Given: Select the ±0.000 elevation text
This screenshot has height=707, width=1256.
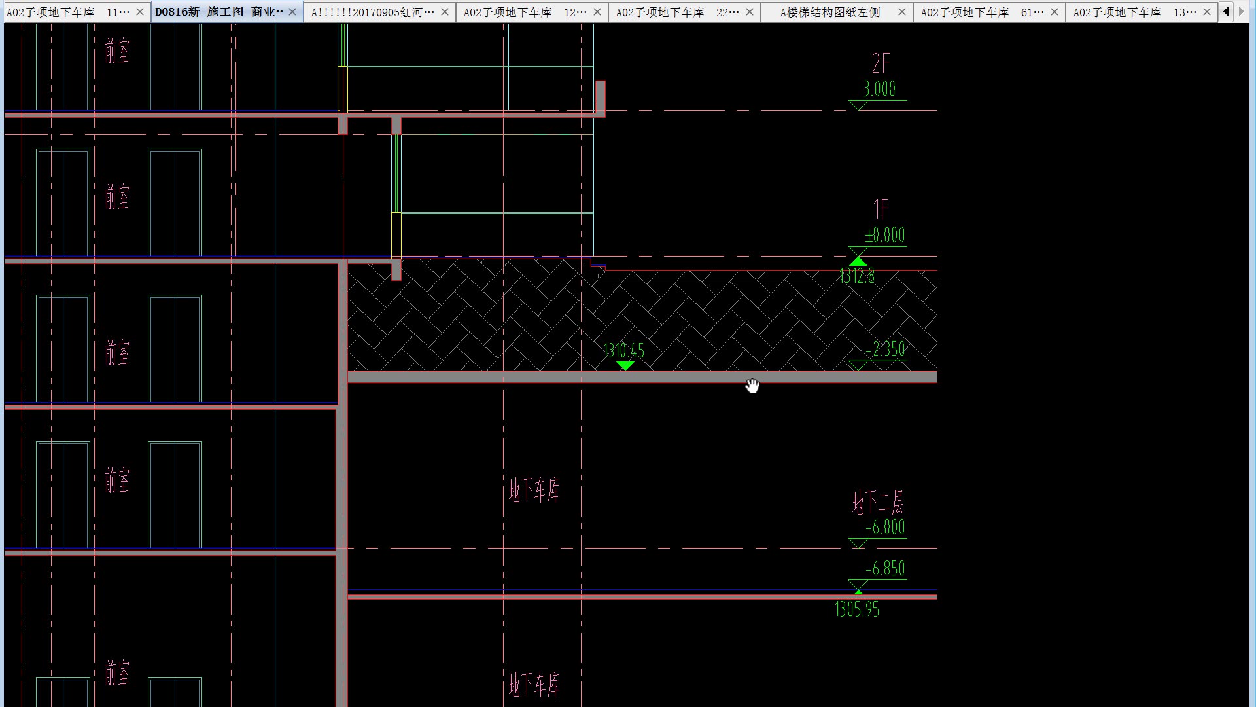Looking at the screenshot, I should point(885,235).
